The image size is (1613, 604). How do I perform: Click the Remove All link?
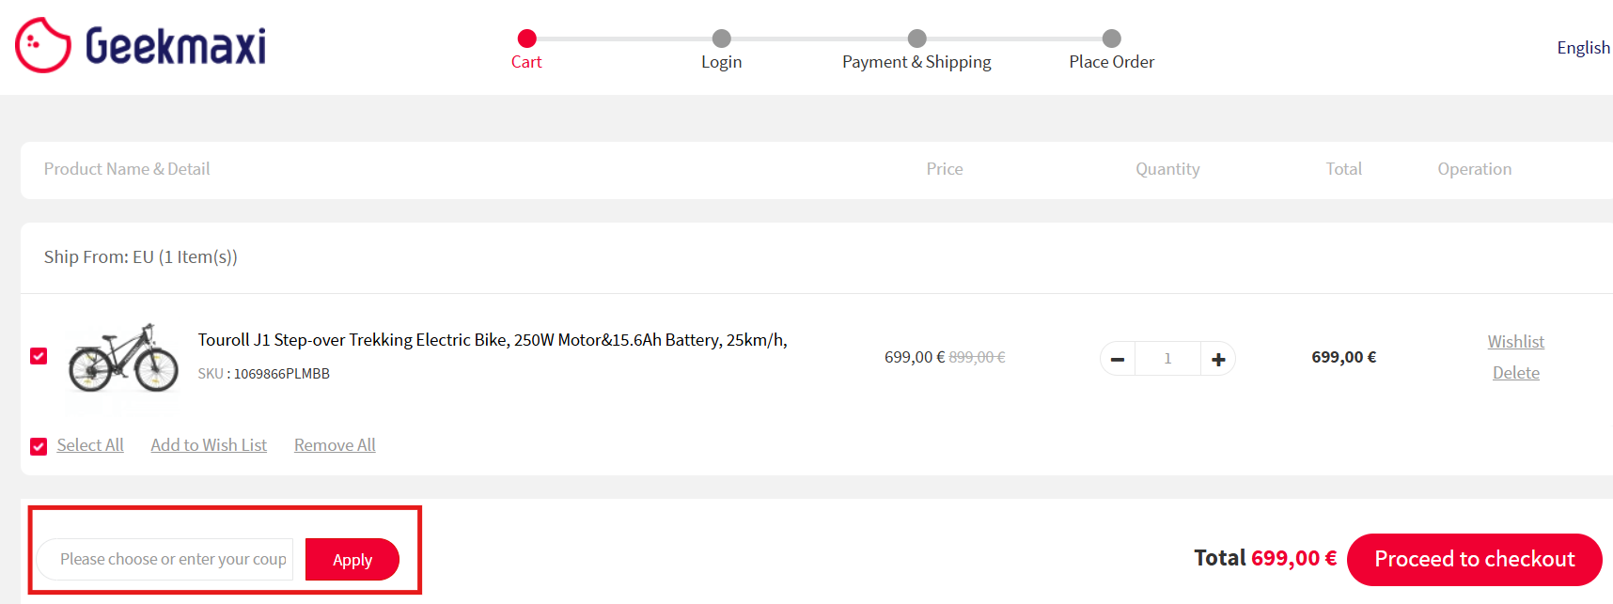coord(335,445)
